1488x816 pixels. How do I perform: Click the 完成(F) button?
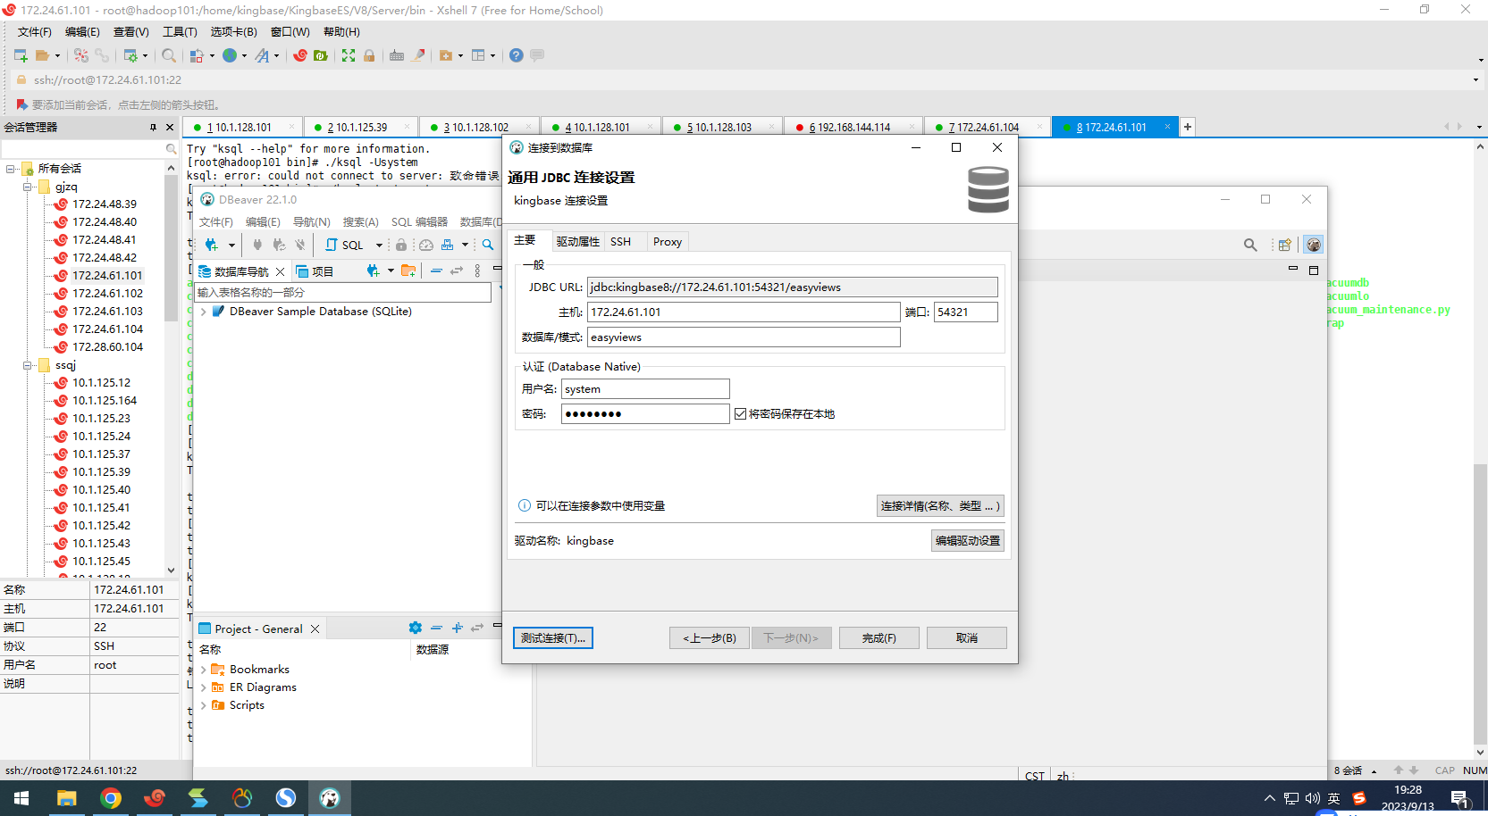pyautogui.click(x=879, y=637)
